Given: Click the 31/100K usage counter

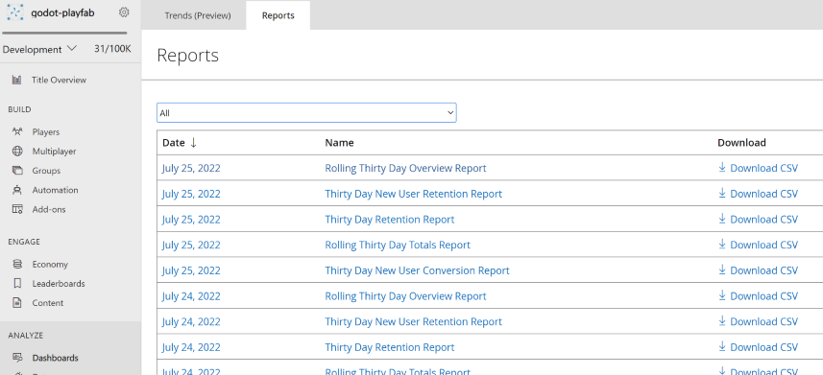Looking at the screenshot, I should 112,49.
